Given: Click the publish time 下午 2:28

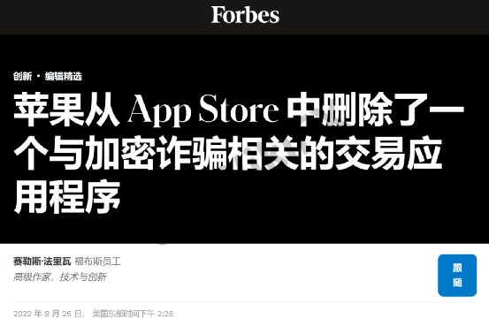Looking at the screenshot, I should (156, 314).
